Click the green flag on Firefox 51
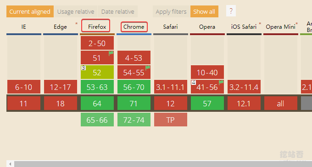 (x=111, y=53)
